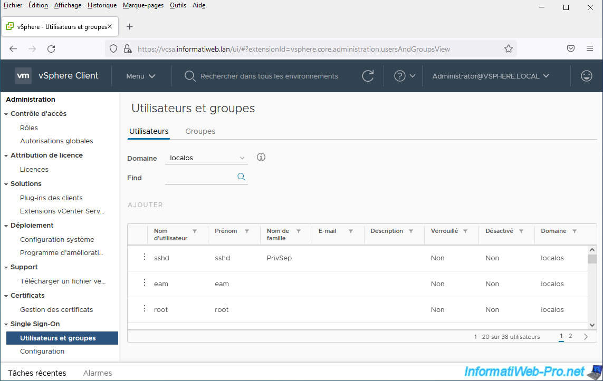Expand the help dropdown chevron

413,76
